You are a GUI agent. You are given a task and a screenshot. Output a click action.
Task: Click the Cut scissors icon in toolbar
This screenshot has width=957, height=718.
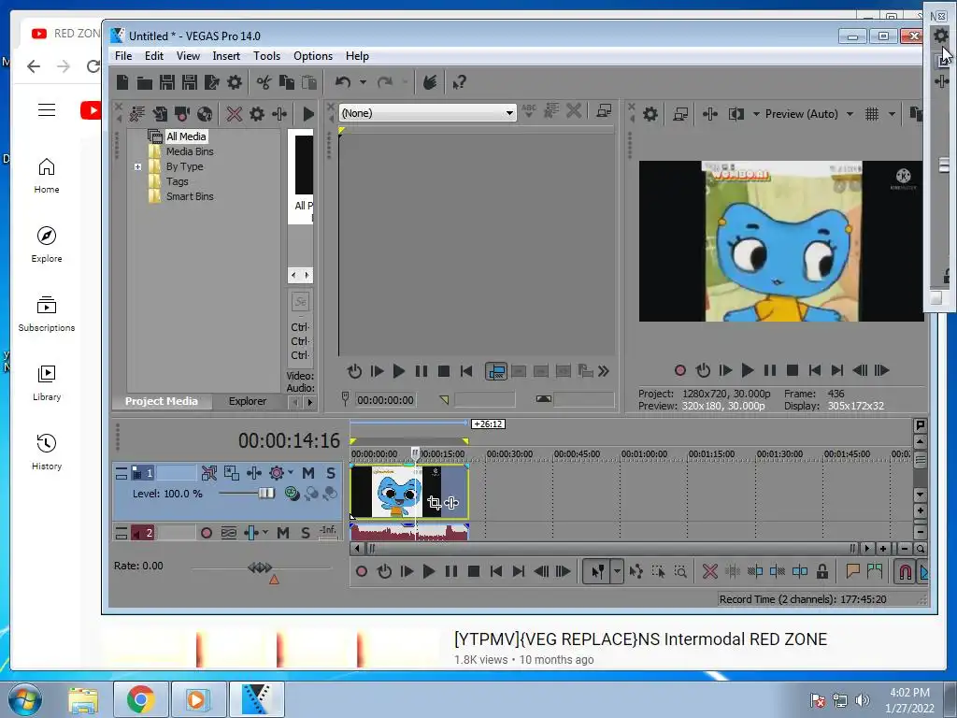tap(264, 82)
